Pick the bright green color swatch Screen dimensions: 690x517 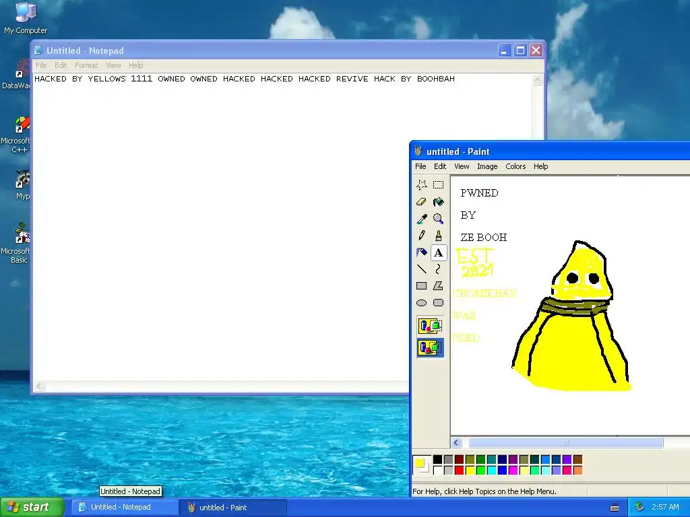click(x=480, y=471)
